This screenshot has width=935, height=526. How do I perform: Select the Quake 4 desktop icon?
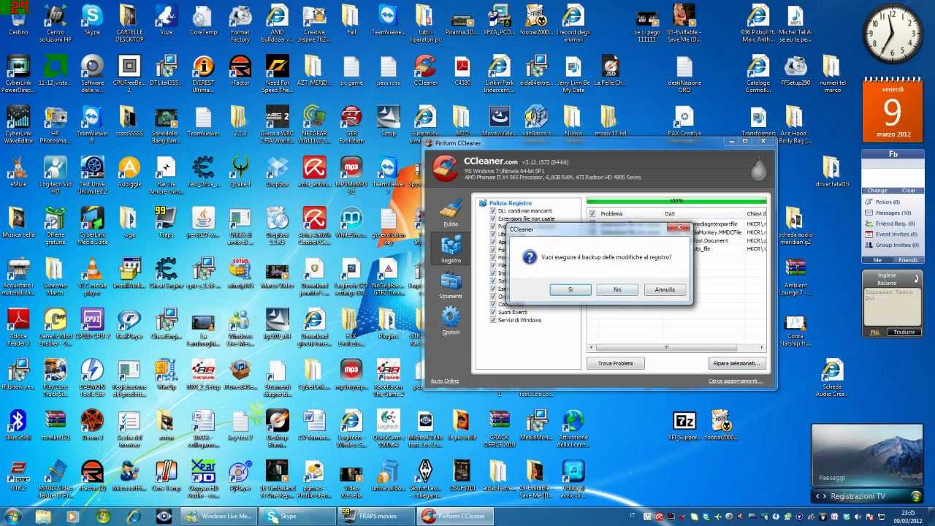pos(240,173)
